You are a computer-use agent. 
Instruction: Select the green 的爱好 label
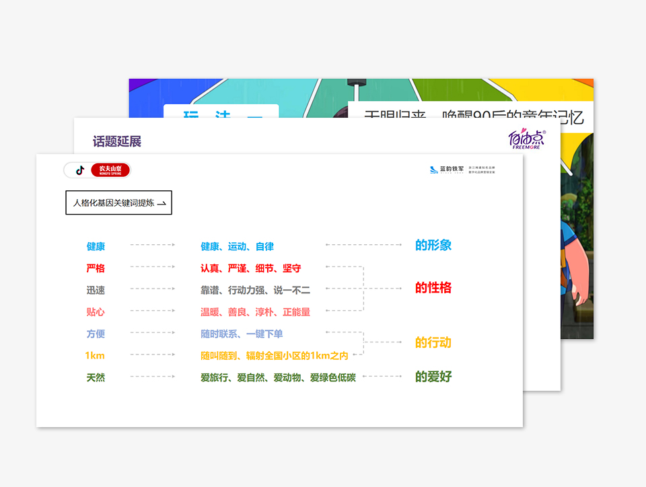click(x=433, y=377)
